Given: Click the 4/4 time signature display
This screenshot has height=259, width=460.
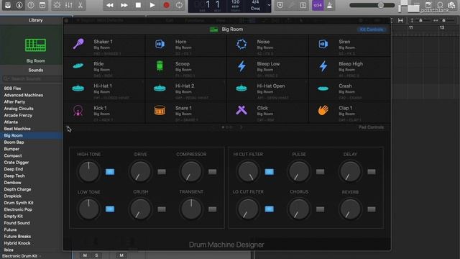Looking at the screenshot, I should [256, 2].
